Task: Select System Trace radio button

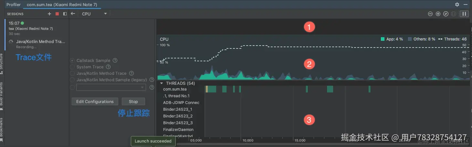Action: pos(72,67)
